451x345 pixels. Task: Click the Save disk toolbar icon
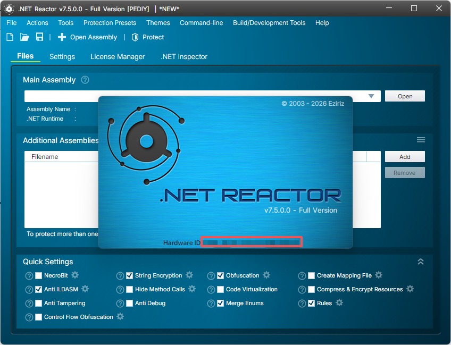39,37
